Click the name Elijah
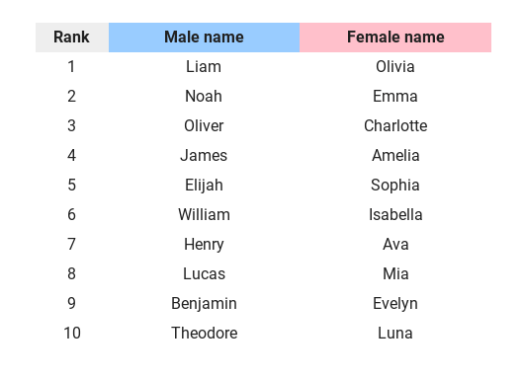523x377 pixels. [x=204, y=186]
